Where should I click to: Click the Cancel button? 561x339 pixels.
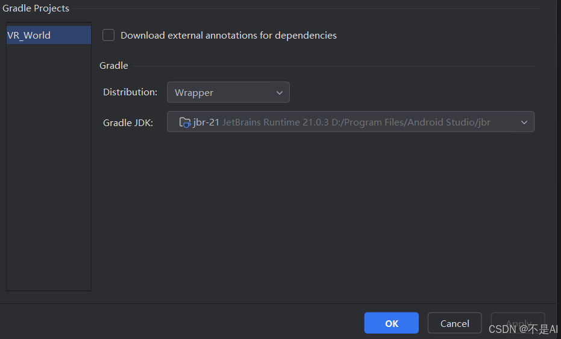tap(454, 323)
